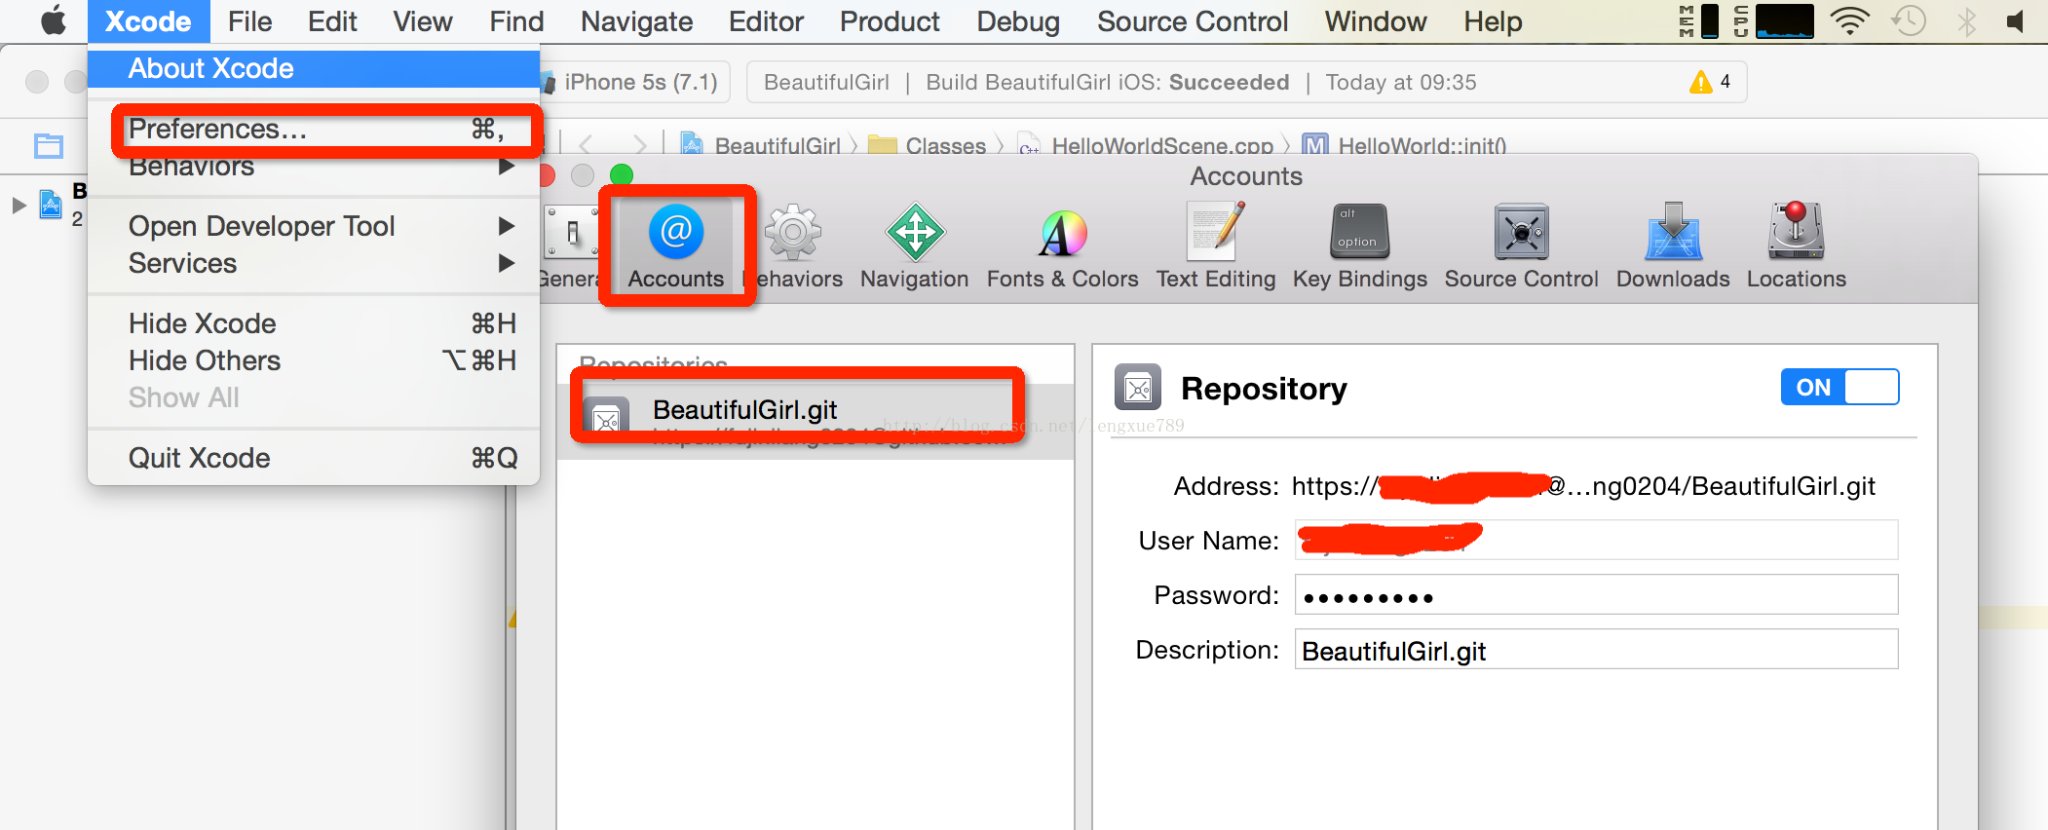Open the Xcode menu
The image size is (2048, 830).
148,21
